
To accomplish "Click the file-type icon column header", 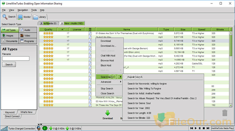I will [90, 29].
